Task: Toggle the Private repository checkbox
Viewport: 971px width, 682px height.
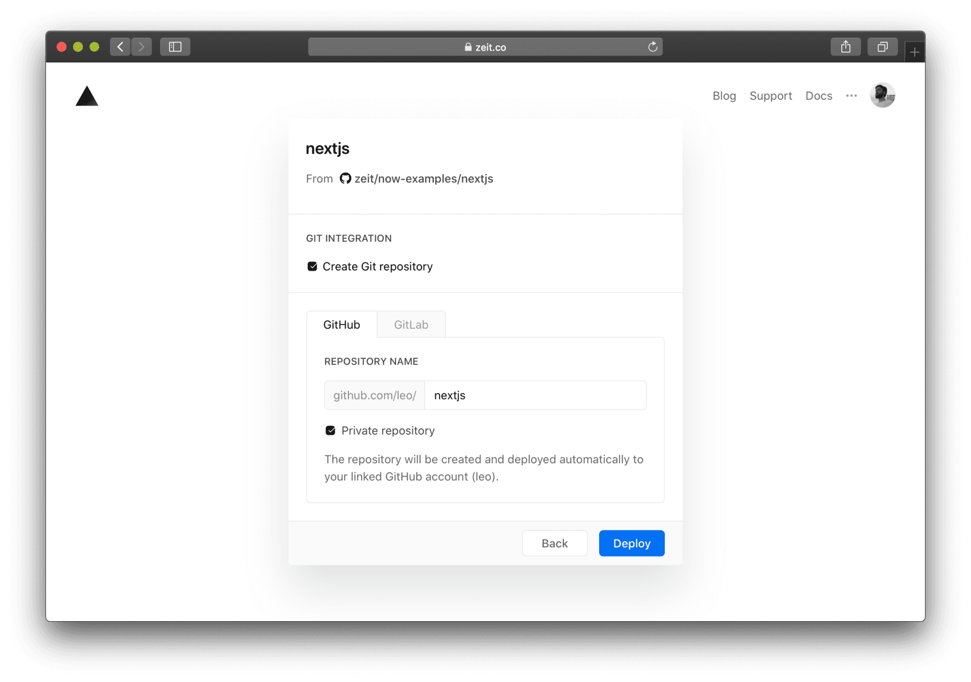Action: coord(331,431)
